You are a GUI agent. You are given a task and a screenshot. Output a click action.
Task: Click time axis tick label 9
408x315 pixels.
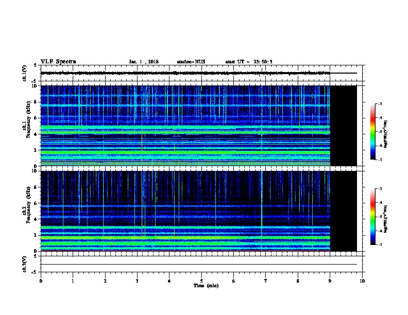pyautogui.click(x=330, y=281)
